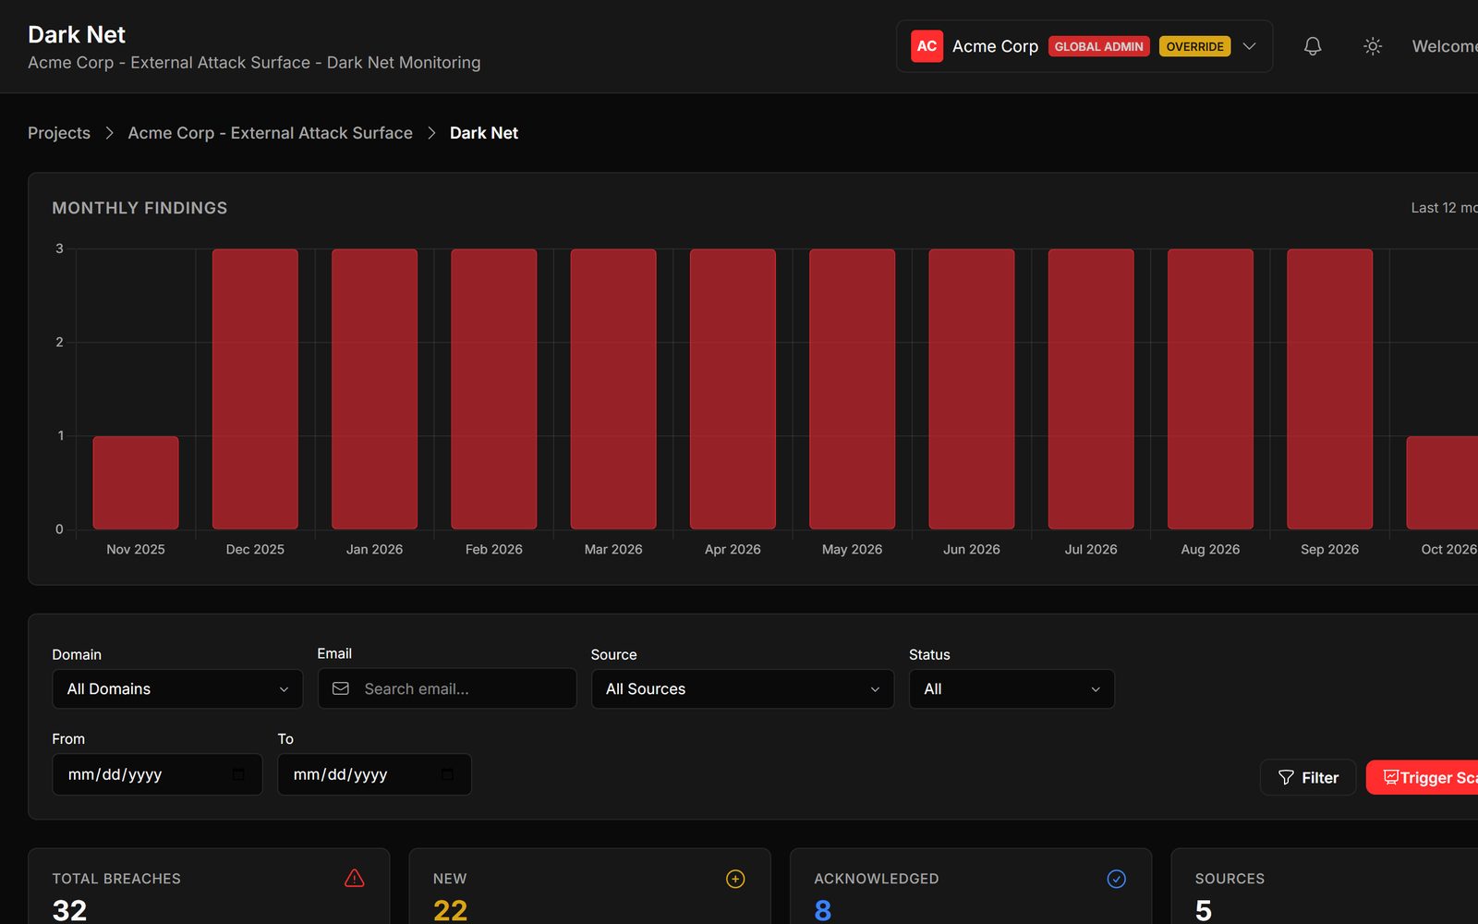Select the Feb 2026 chart bar

494,389
